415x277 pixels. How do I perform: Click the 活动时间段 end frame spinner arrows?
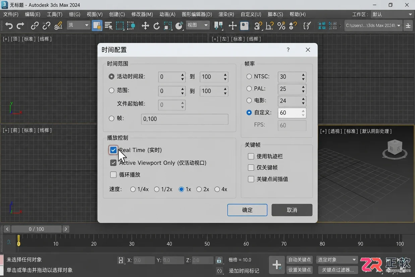point(225,77)
